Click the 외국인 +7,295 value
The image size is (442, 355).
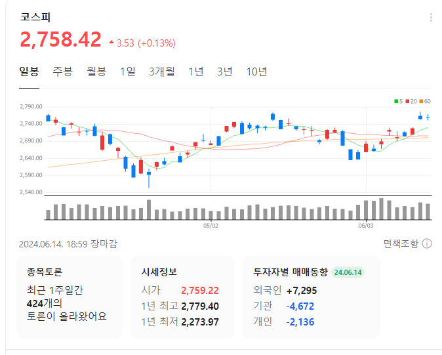coord(302,291)
